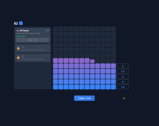Click the orange 36 counter
159x126 pixels.
pos(124,98)
